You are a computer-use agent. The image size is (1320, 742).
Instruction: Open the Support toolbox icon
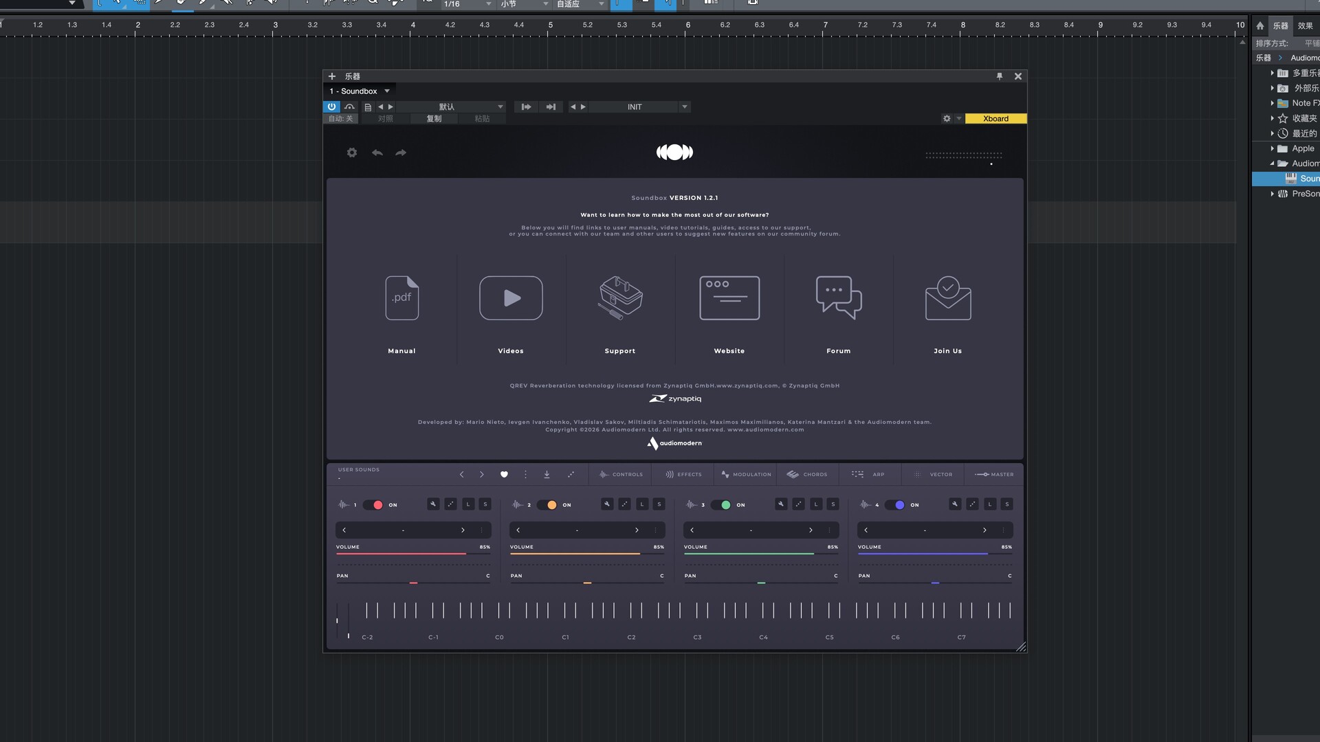(x=620, y=298)
